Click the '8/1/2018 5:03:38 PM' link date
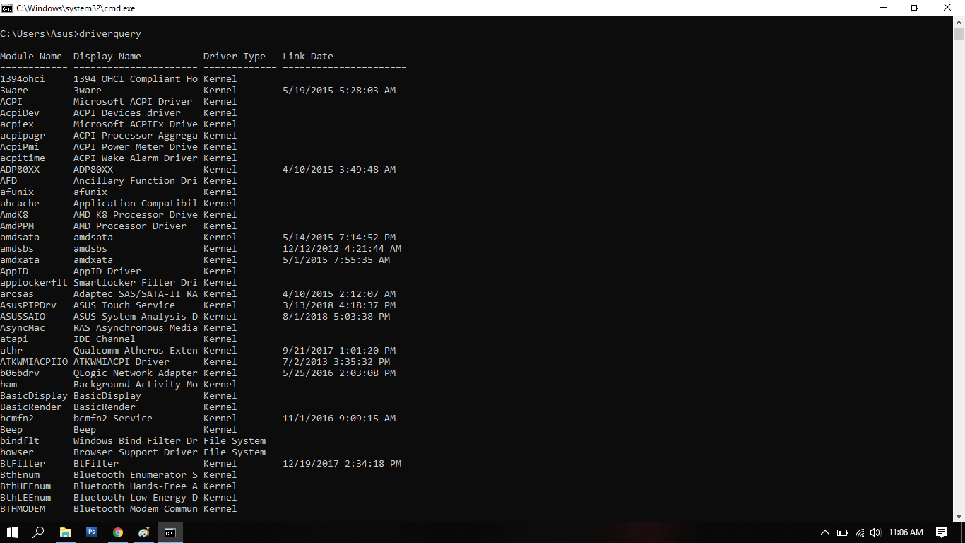965x543 pixels. [x=336, y=317]
